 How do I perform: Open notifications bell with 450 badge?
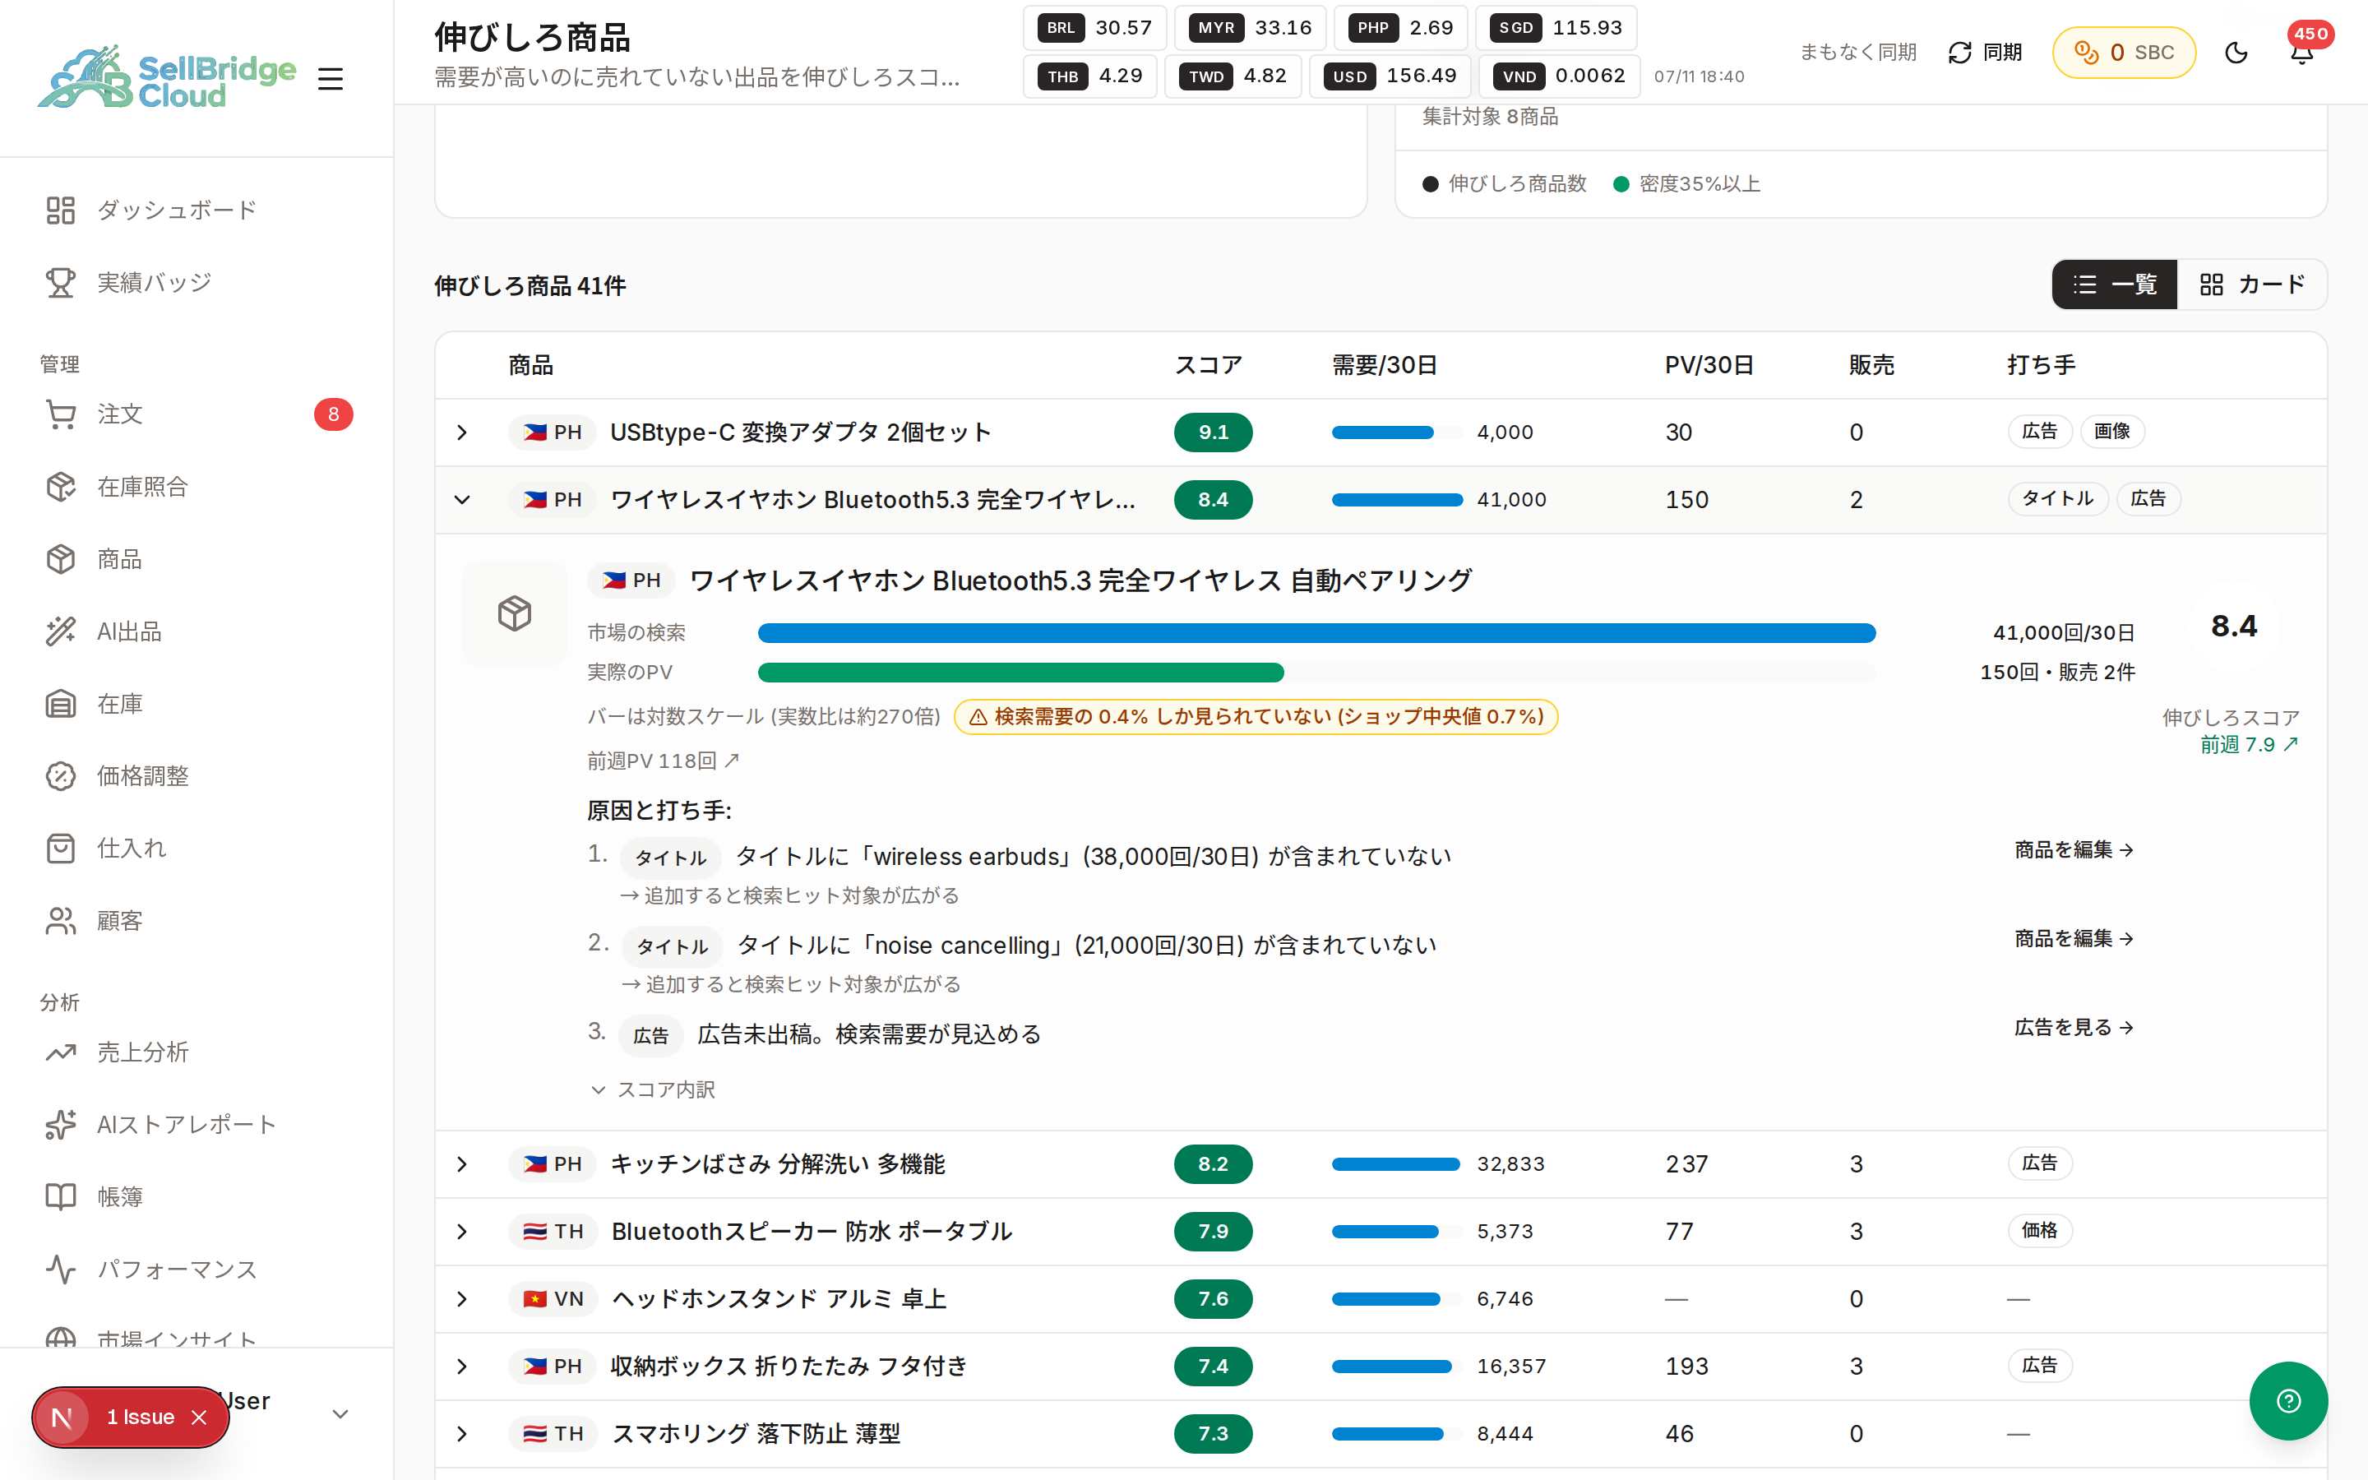pyautogui.click(x=2301, y=53)
